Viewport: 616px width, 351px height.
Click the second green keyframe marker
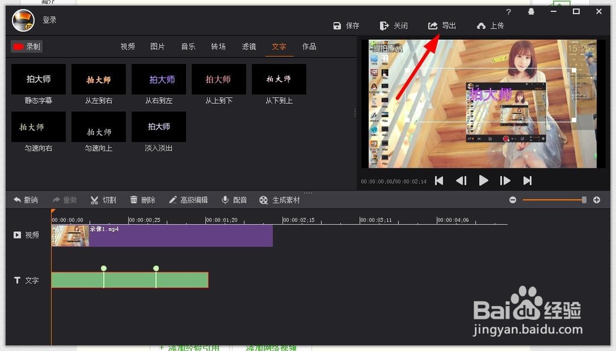click(156, 268)
